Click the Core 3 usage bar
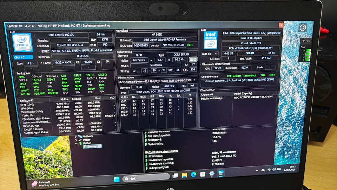337x190 pixels. (x=308, y=59)
